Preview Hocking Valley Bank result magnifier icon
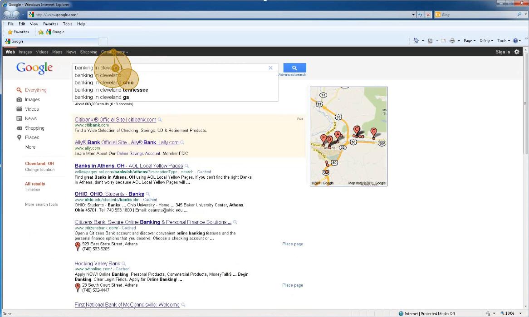This screenshot has height=317, width=529. pyautogui.click(x=124, y=264)
